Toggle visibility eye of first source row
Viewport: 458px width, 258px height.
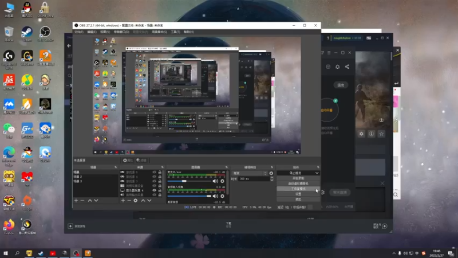154,173
